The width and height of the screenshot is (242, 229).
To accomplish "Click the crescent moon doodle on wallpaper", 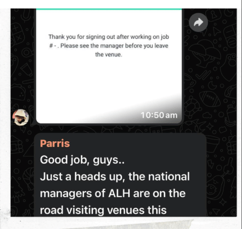I will click(x=212, y=85).
